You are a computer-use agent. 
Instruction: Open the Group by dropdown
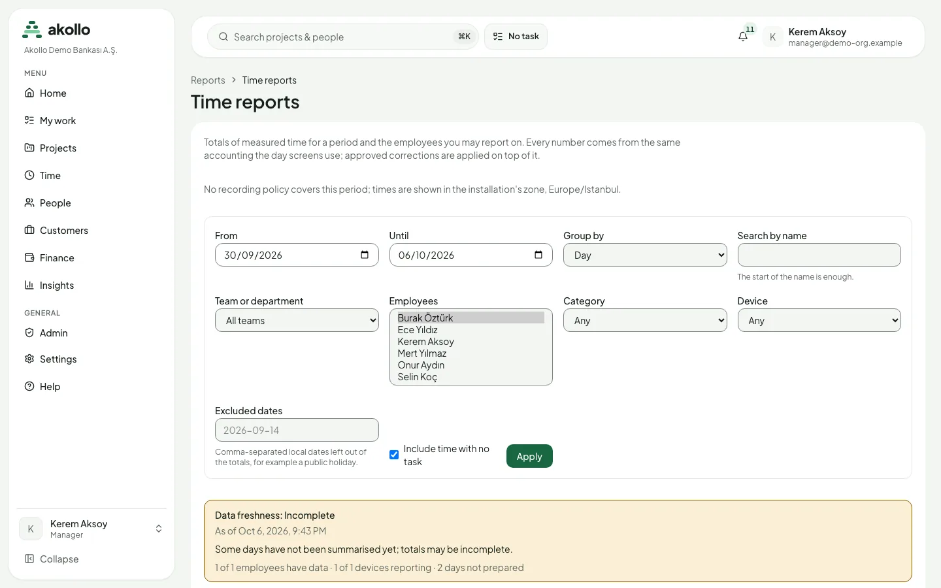645,255
